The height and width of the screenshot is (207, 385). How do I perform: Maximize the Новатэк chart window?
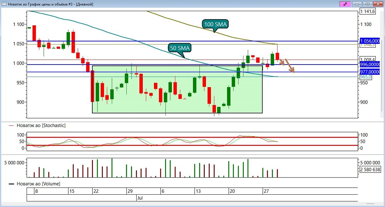coord(368,4)
